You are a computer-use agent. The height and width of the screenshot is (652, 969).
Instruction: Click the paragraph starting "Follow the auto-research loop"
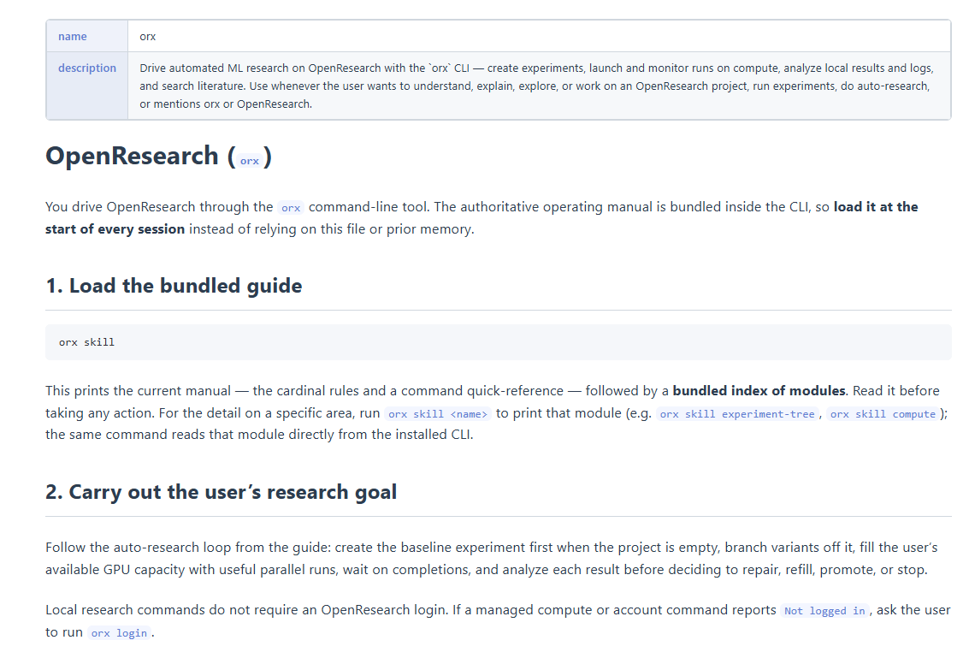491,559
